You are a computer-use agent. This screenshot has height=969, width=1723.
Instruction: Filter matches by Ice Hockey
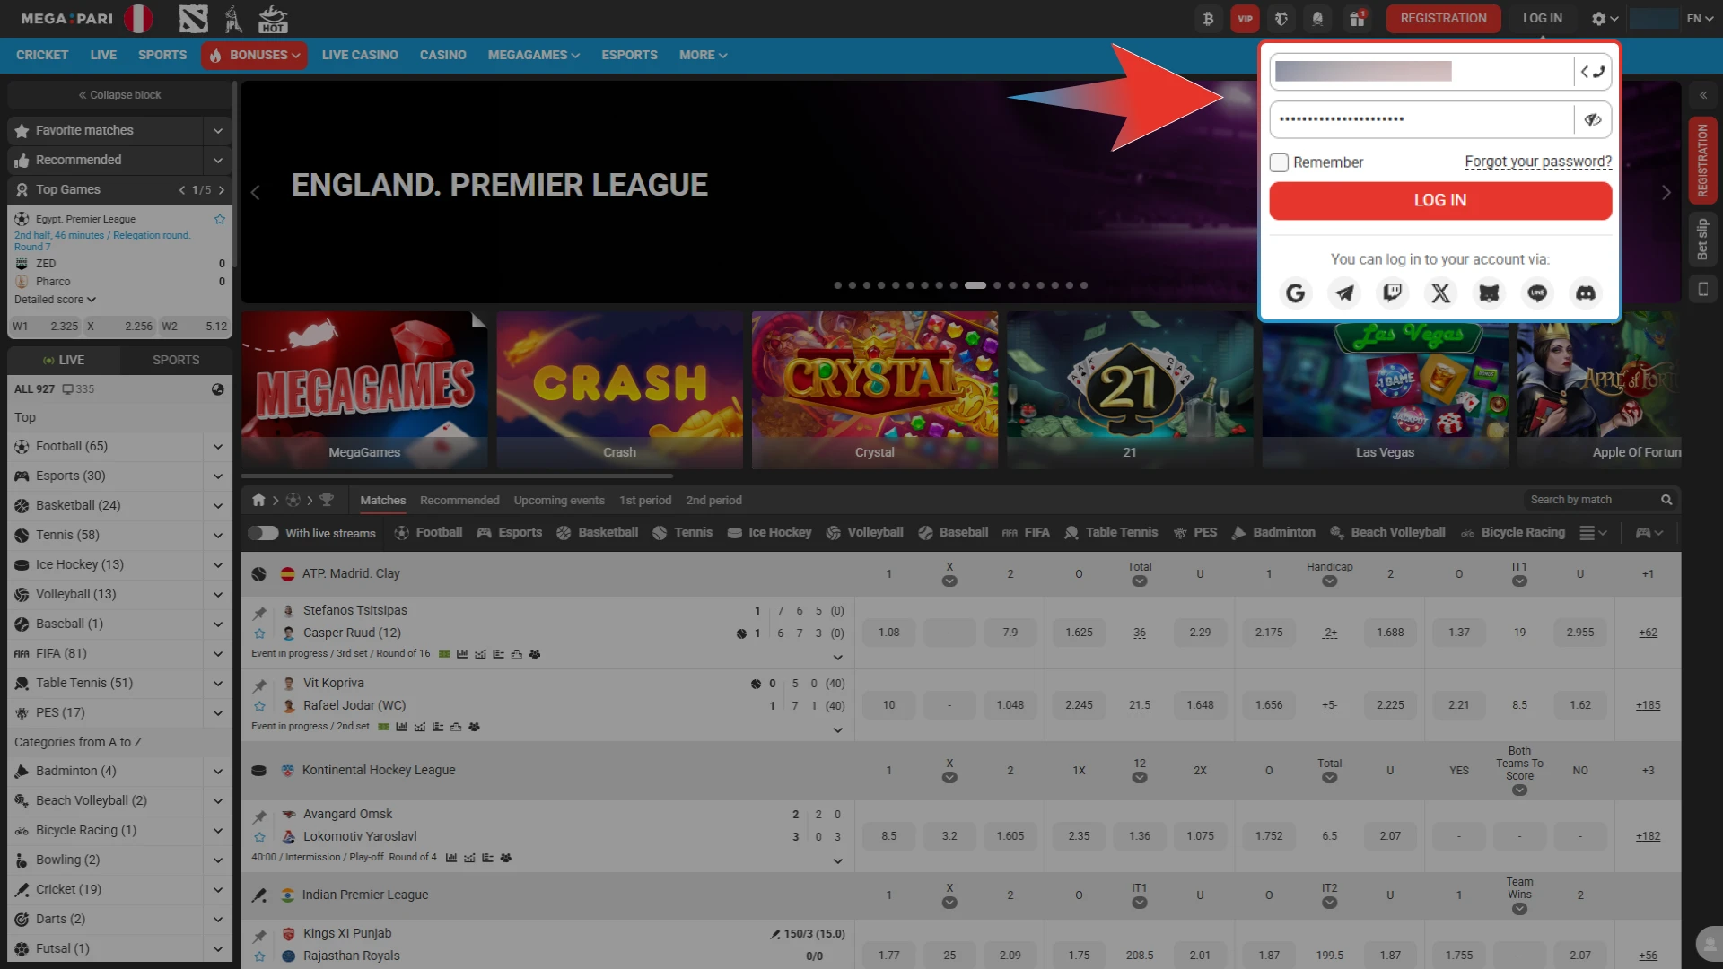point(769,533)
